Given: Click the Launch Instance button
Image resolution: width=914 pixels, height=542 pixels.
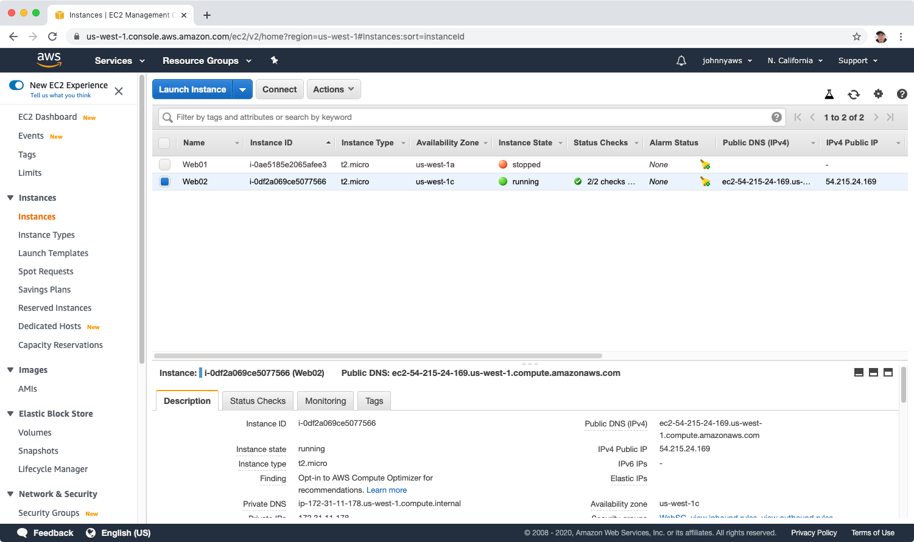Looking at the screenshot, I should tap(192, 89).
